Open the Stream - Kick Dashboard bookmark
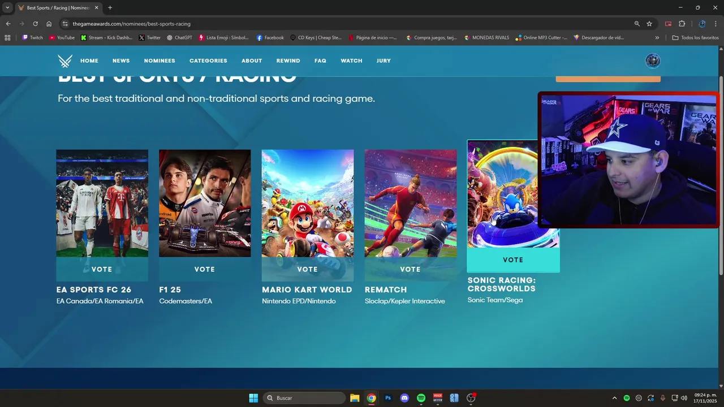This screenshot has height=407, width=724. click(x=106, y=38)
